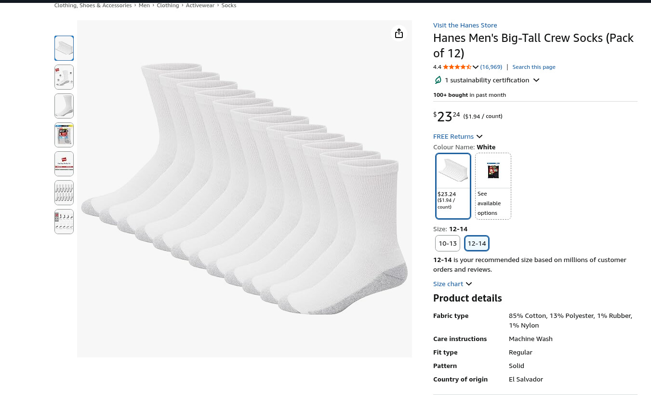
Task: Select the White colour swatch
Action: (x=453, y=186)
